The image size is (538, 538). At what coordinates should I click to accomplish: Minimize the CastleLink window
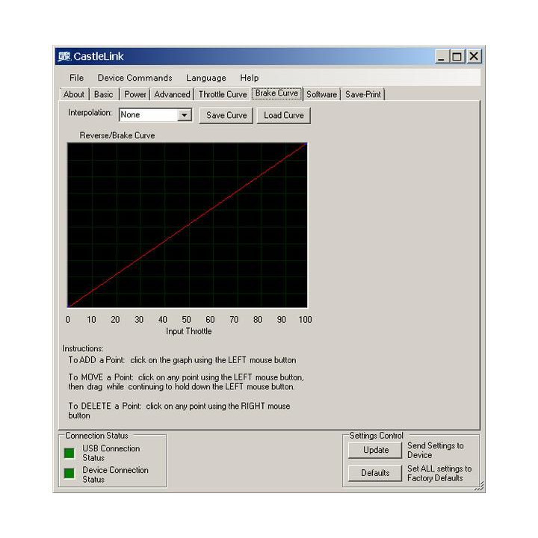tap(442, 56)
